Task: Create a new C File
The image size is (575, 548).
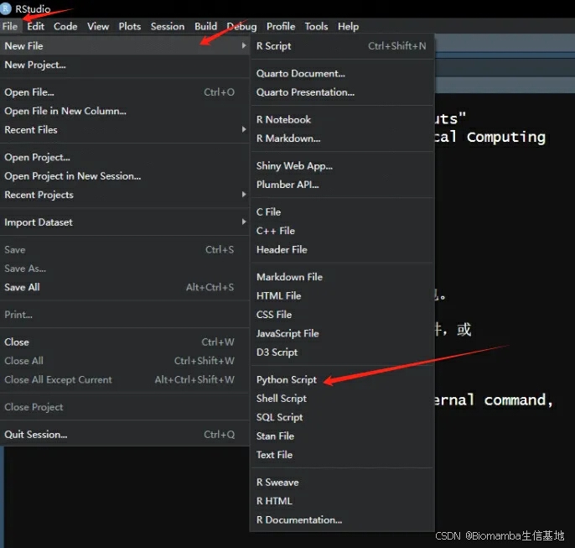Action: point(342,212)
